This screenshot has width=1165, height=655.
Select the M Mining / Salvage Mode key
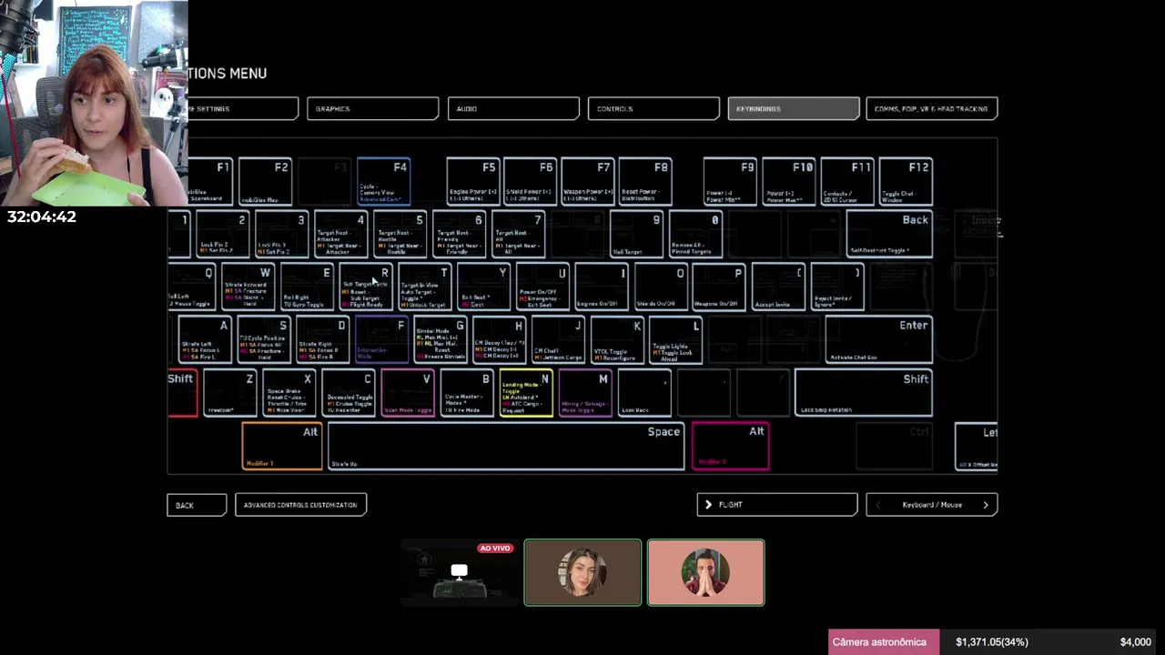point(585,393)
